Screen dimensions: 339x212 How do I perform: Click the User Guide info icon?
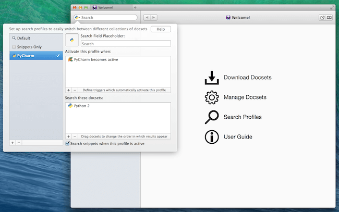click(x=212, y=137)
